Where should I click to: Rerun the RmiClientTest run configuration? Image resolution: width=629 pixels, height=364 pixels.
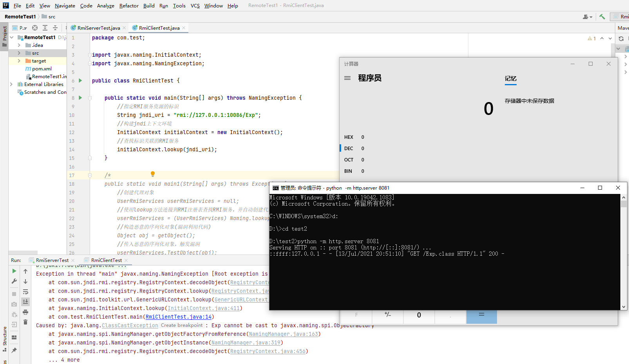tap(14, 271)
